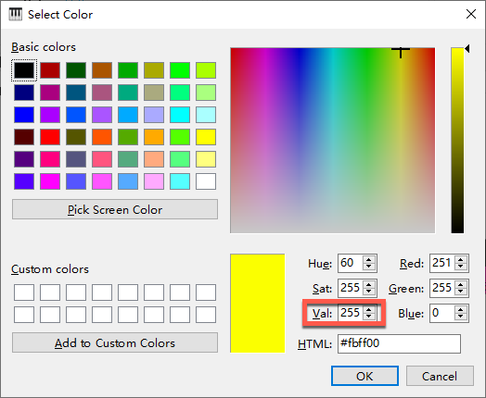486x398 pixels.
Task: Decrease Sat value with the down arrow
Action: [x=368, y=292]
